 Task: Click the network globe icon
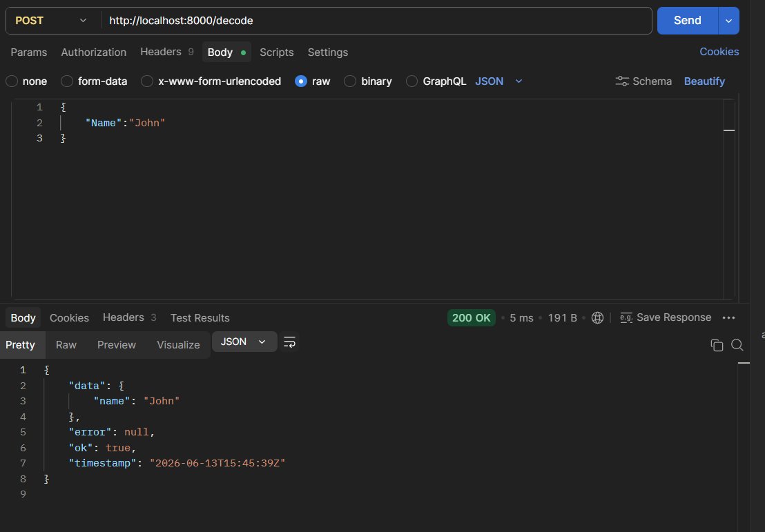click(597, 318)
